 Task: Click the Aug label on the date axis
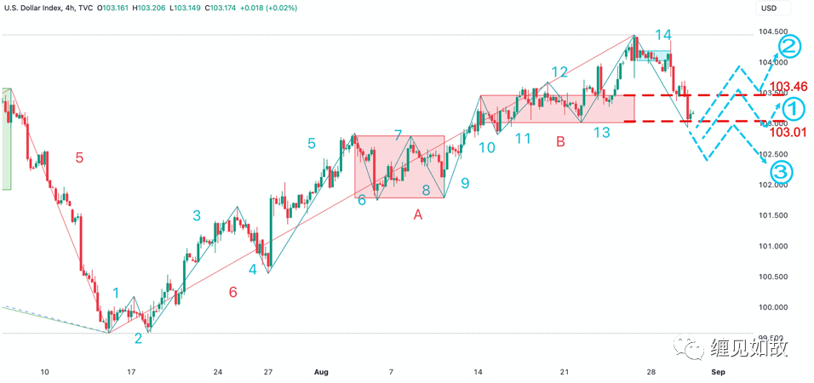click(x=321, y=372)
